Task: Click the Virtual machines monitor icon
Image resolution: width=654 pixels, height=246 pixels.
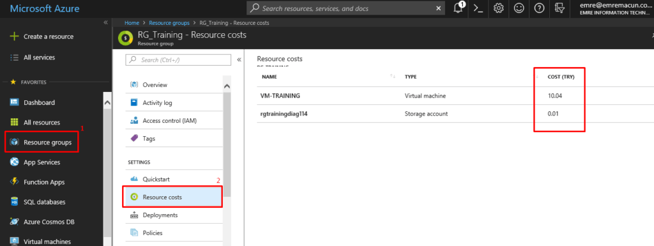Action: tap(14, 242)
